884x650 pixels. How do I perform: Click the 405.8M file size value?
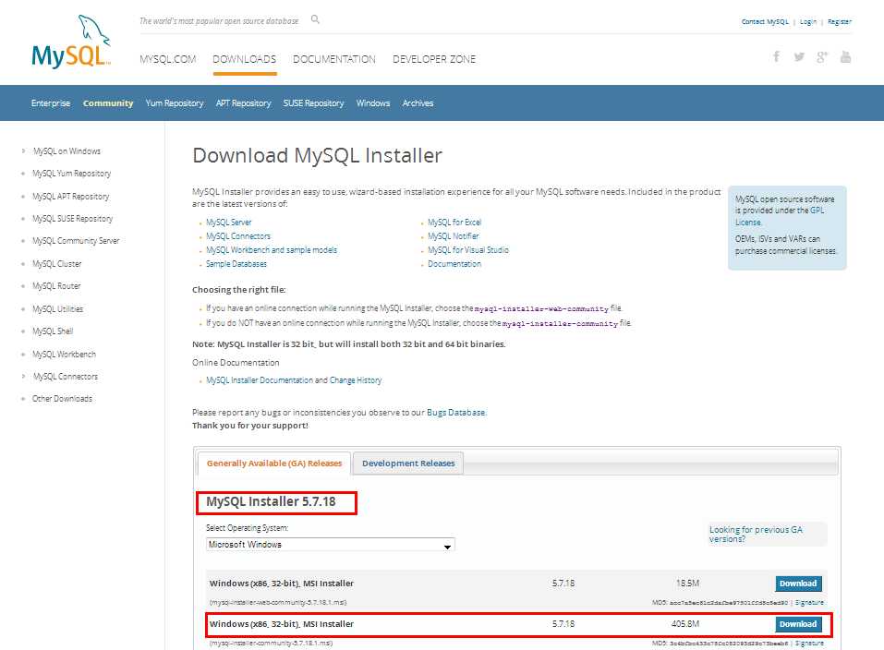pyautogui.click(x=685, y=624)
